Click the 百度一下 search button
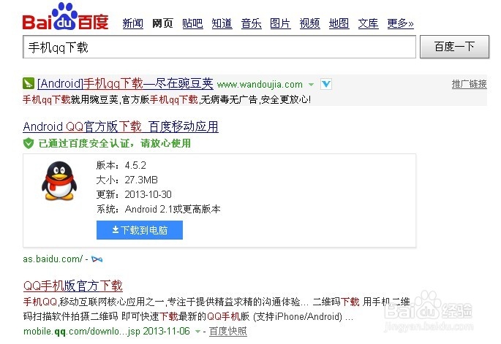This screenshot has width=501, height=344. [454, 47]
